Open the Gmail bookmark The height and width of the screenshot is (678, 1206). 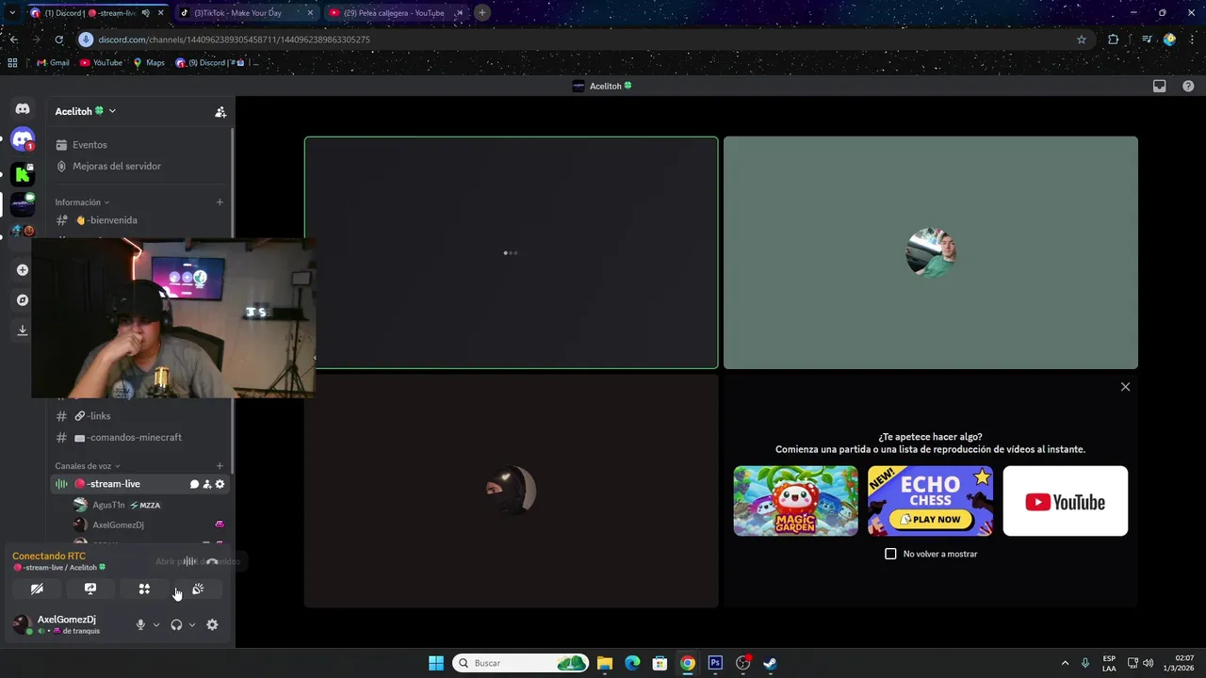(53, 63)
